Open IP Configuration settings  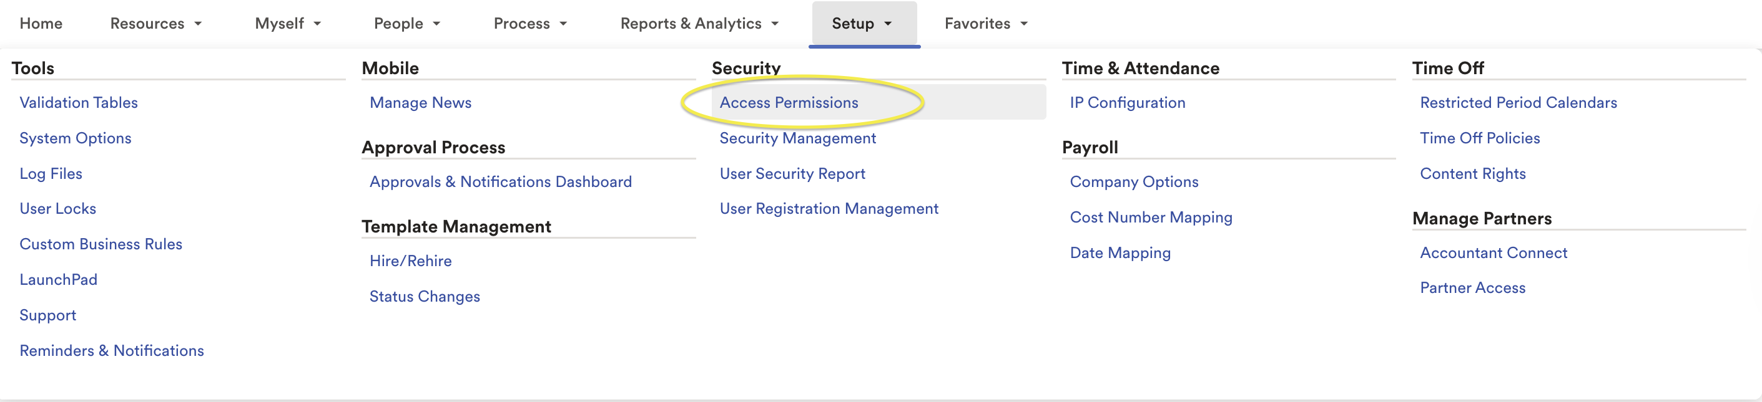tap(1127, 103)
